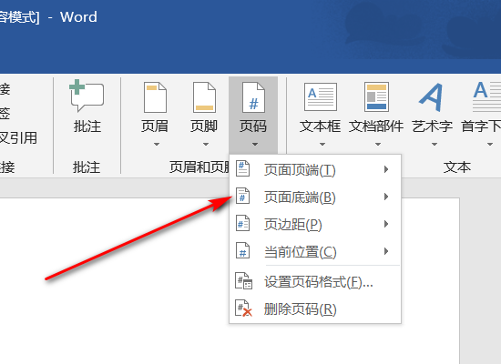Viewport: 501px width, 364px height.
Task: Open 设置页码格式(F)... menu entry
Action: click(315, 281)
